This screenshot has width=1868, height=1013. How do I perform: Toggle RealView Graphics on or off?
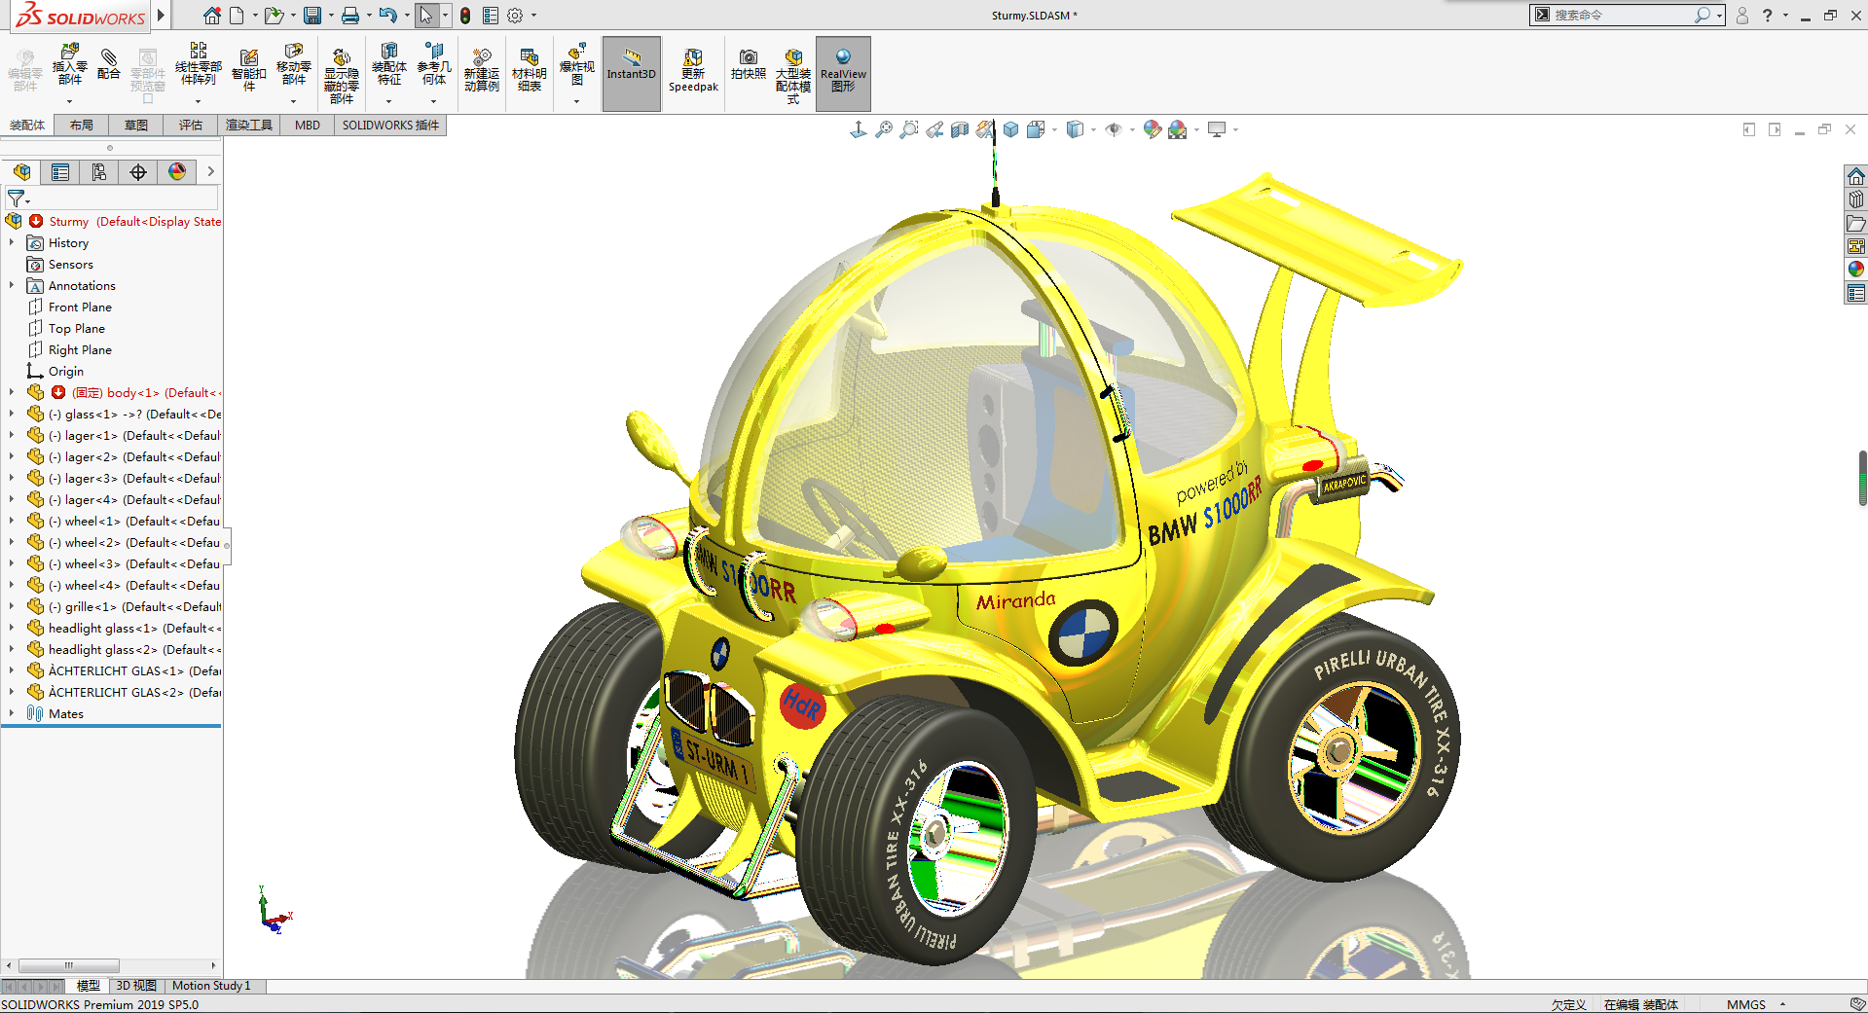point(843,73)
